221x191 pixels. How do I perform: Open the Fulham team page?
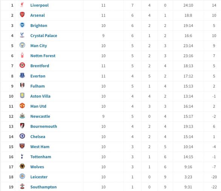click(x=38, y=86)
